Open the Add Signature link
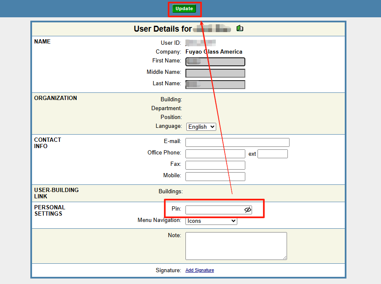The height and width of the screenshot is (284, 381). (199, 270)
